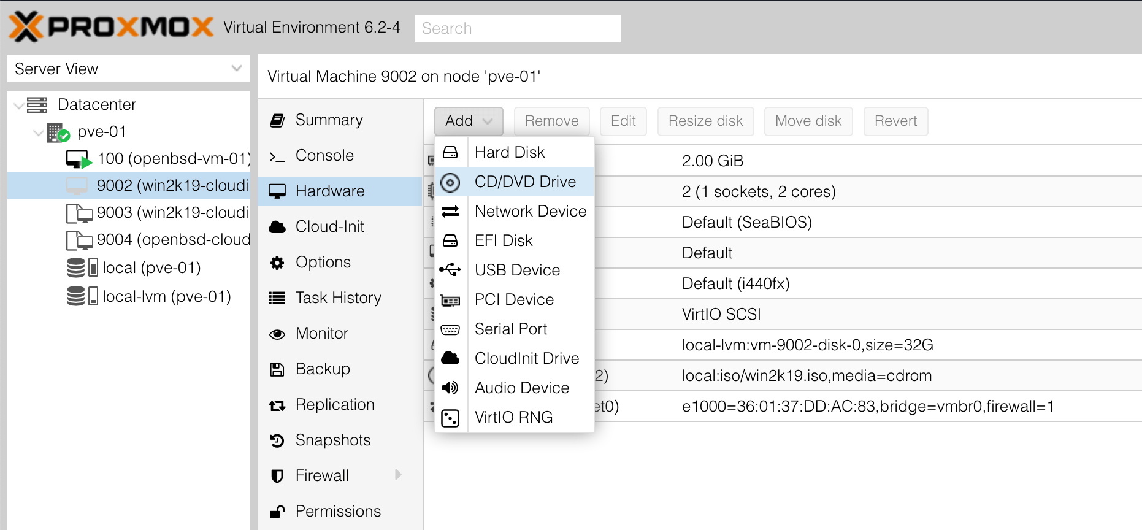This screenshot has height=530, width=1142.
Task: Choose CD/DVD Drive from Add menu
Action: coord(515,182)
